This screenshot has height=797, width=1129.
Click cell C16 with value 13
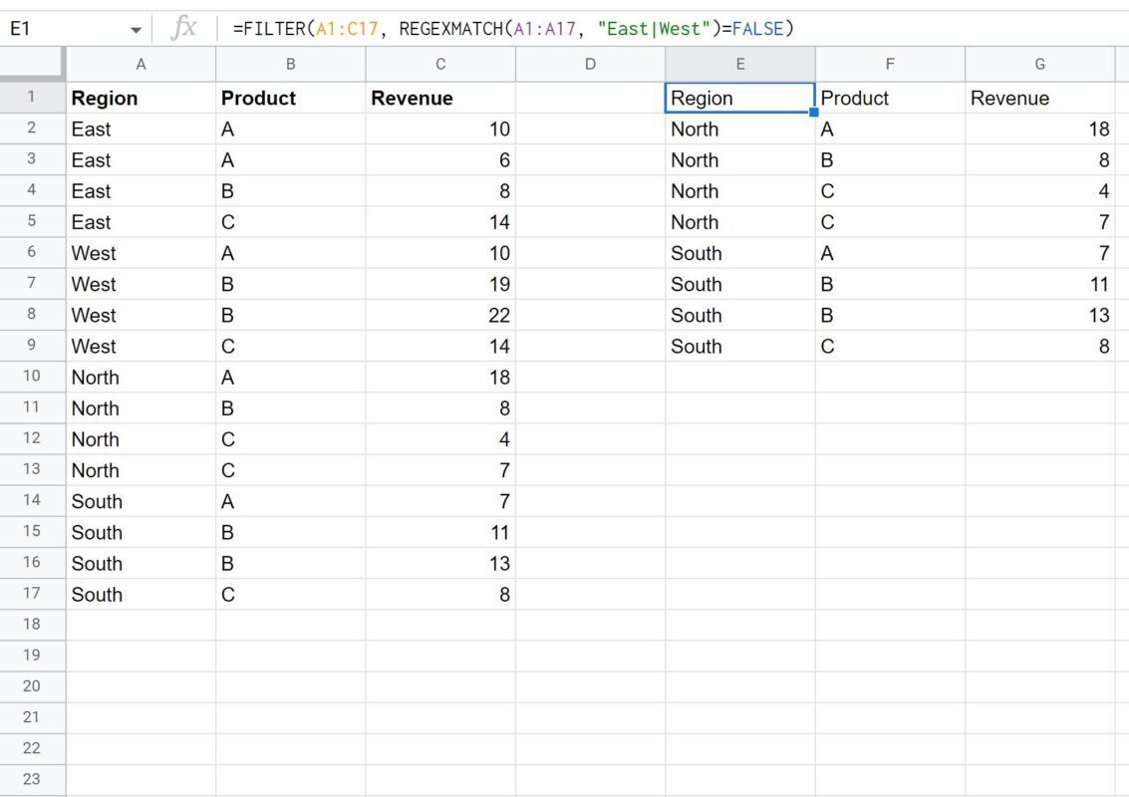[440, 563]
